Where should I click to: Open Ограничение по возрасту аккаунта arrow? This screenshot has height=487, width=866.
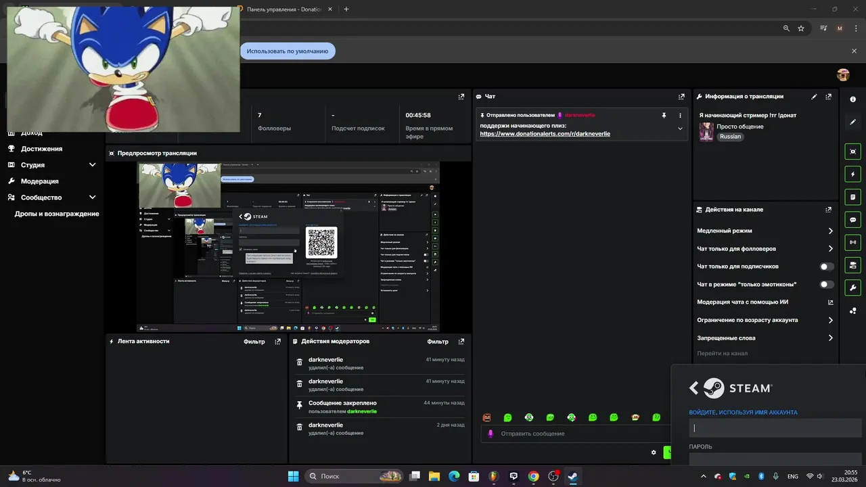[x=830, y=320]
